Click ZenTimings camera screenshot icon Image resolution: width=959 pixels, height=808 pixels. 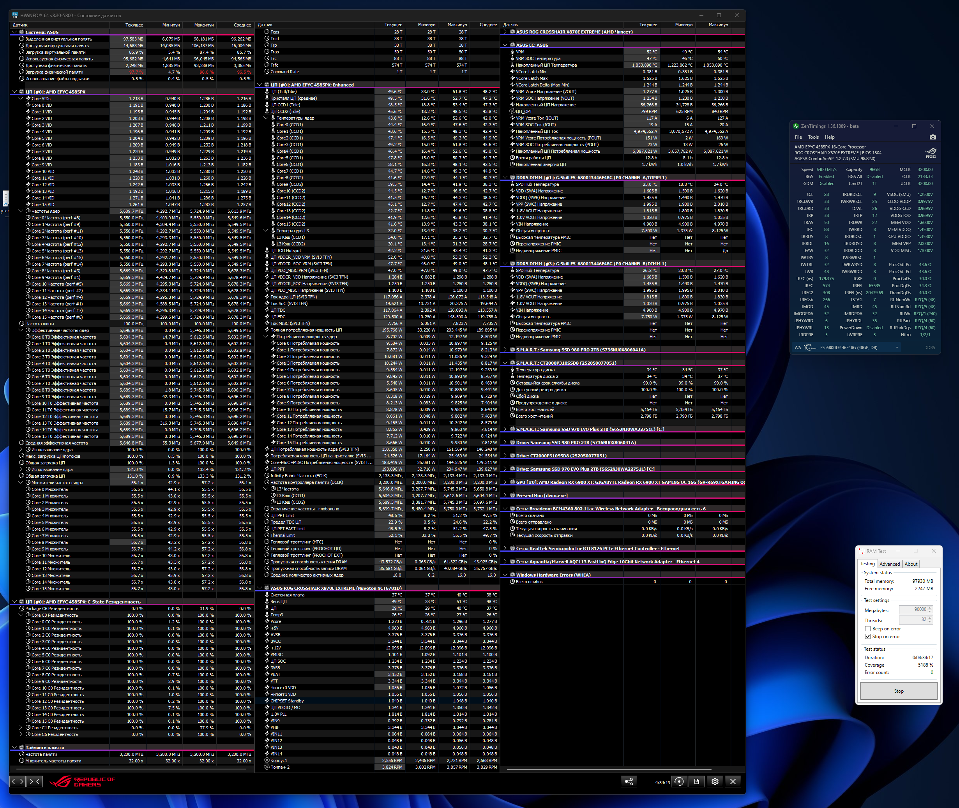[933, 137]
